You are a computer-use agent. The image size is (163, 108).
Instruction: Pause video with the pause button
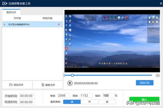(70, 83)
